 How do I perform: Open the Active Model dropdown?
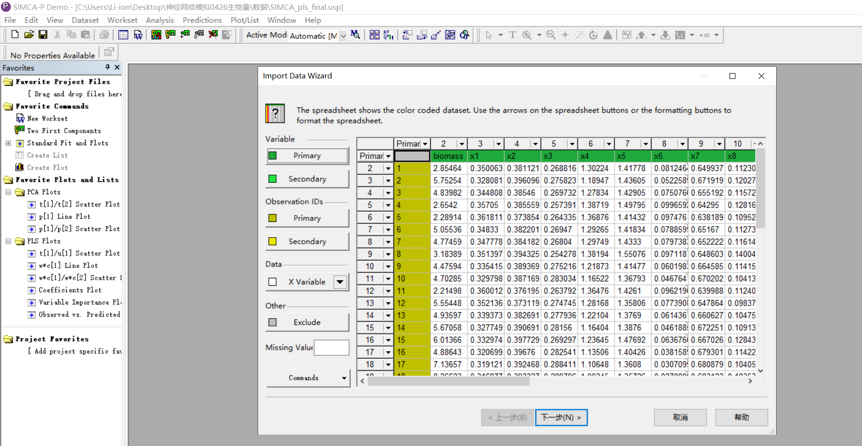[343, 35]
